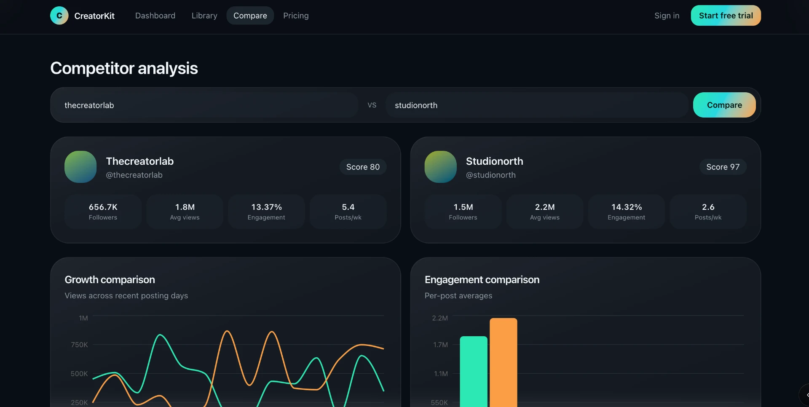
Task: Select the 13.37% Engagement stat
Action: [266, 212]
